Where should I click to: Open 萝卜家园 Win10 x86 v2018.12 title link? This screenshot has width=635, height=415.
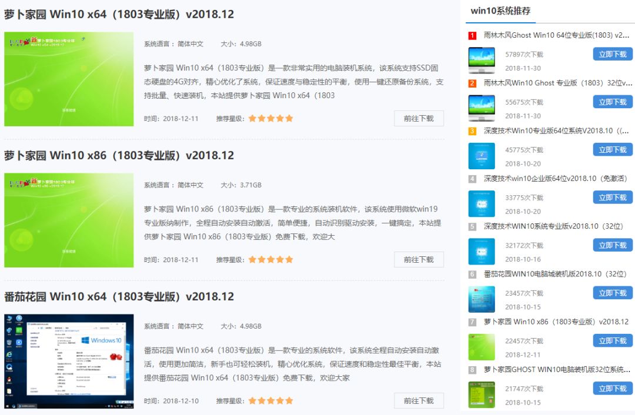tap(119, 155)
